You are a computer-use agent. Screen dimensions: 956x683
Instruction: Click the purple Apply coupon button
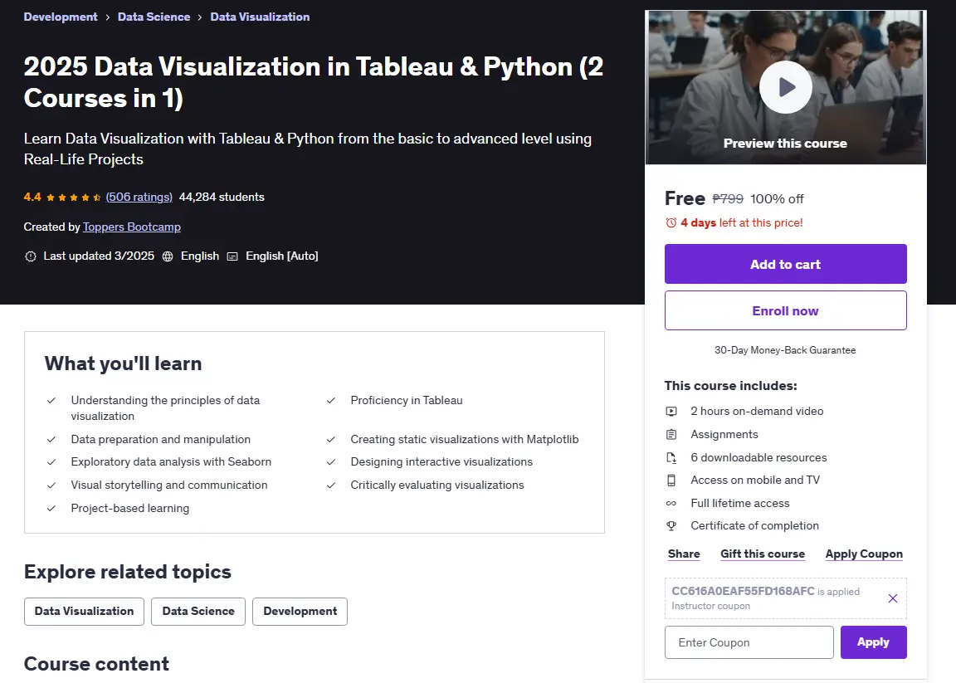point(873,642)
